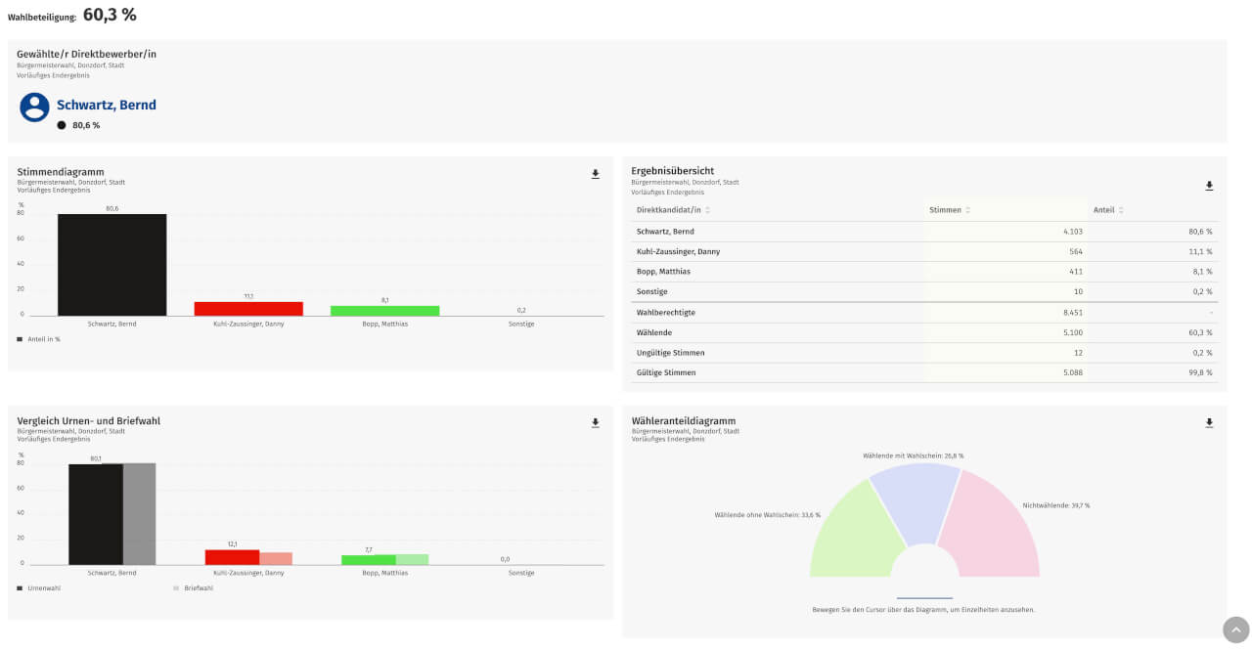Sort table by Stimmen column
The width and height of the screenshot is (1252, 650).
point(967,210)
